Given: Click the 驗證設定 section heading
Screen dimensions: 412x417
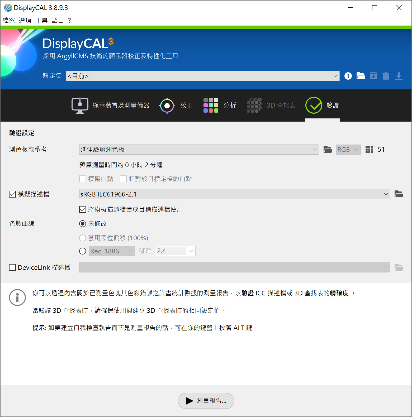Looking at the screenshot, I should 22,133.
